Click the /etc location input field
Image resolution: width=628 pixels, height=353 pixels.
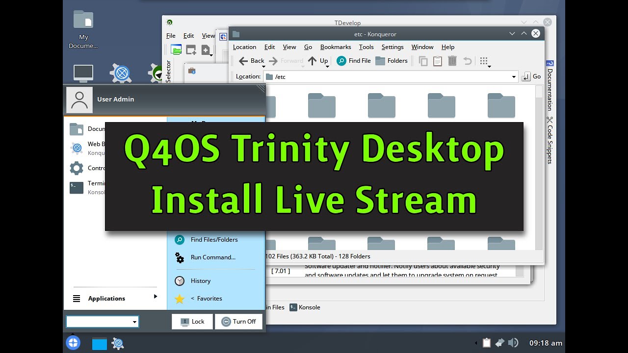pyautogui.click(x=387, y=76)
